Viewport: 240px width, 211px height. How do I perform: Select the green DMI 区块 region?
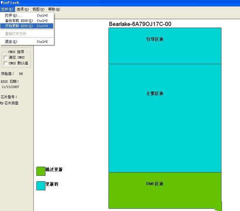tap(165, 190)
